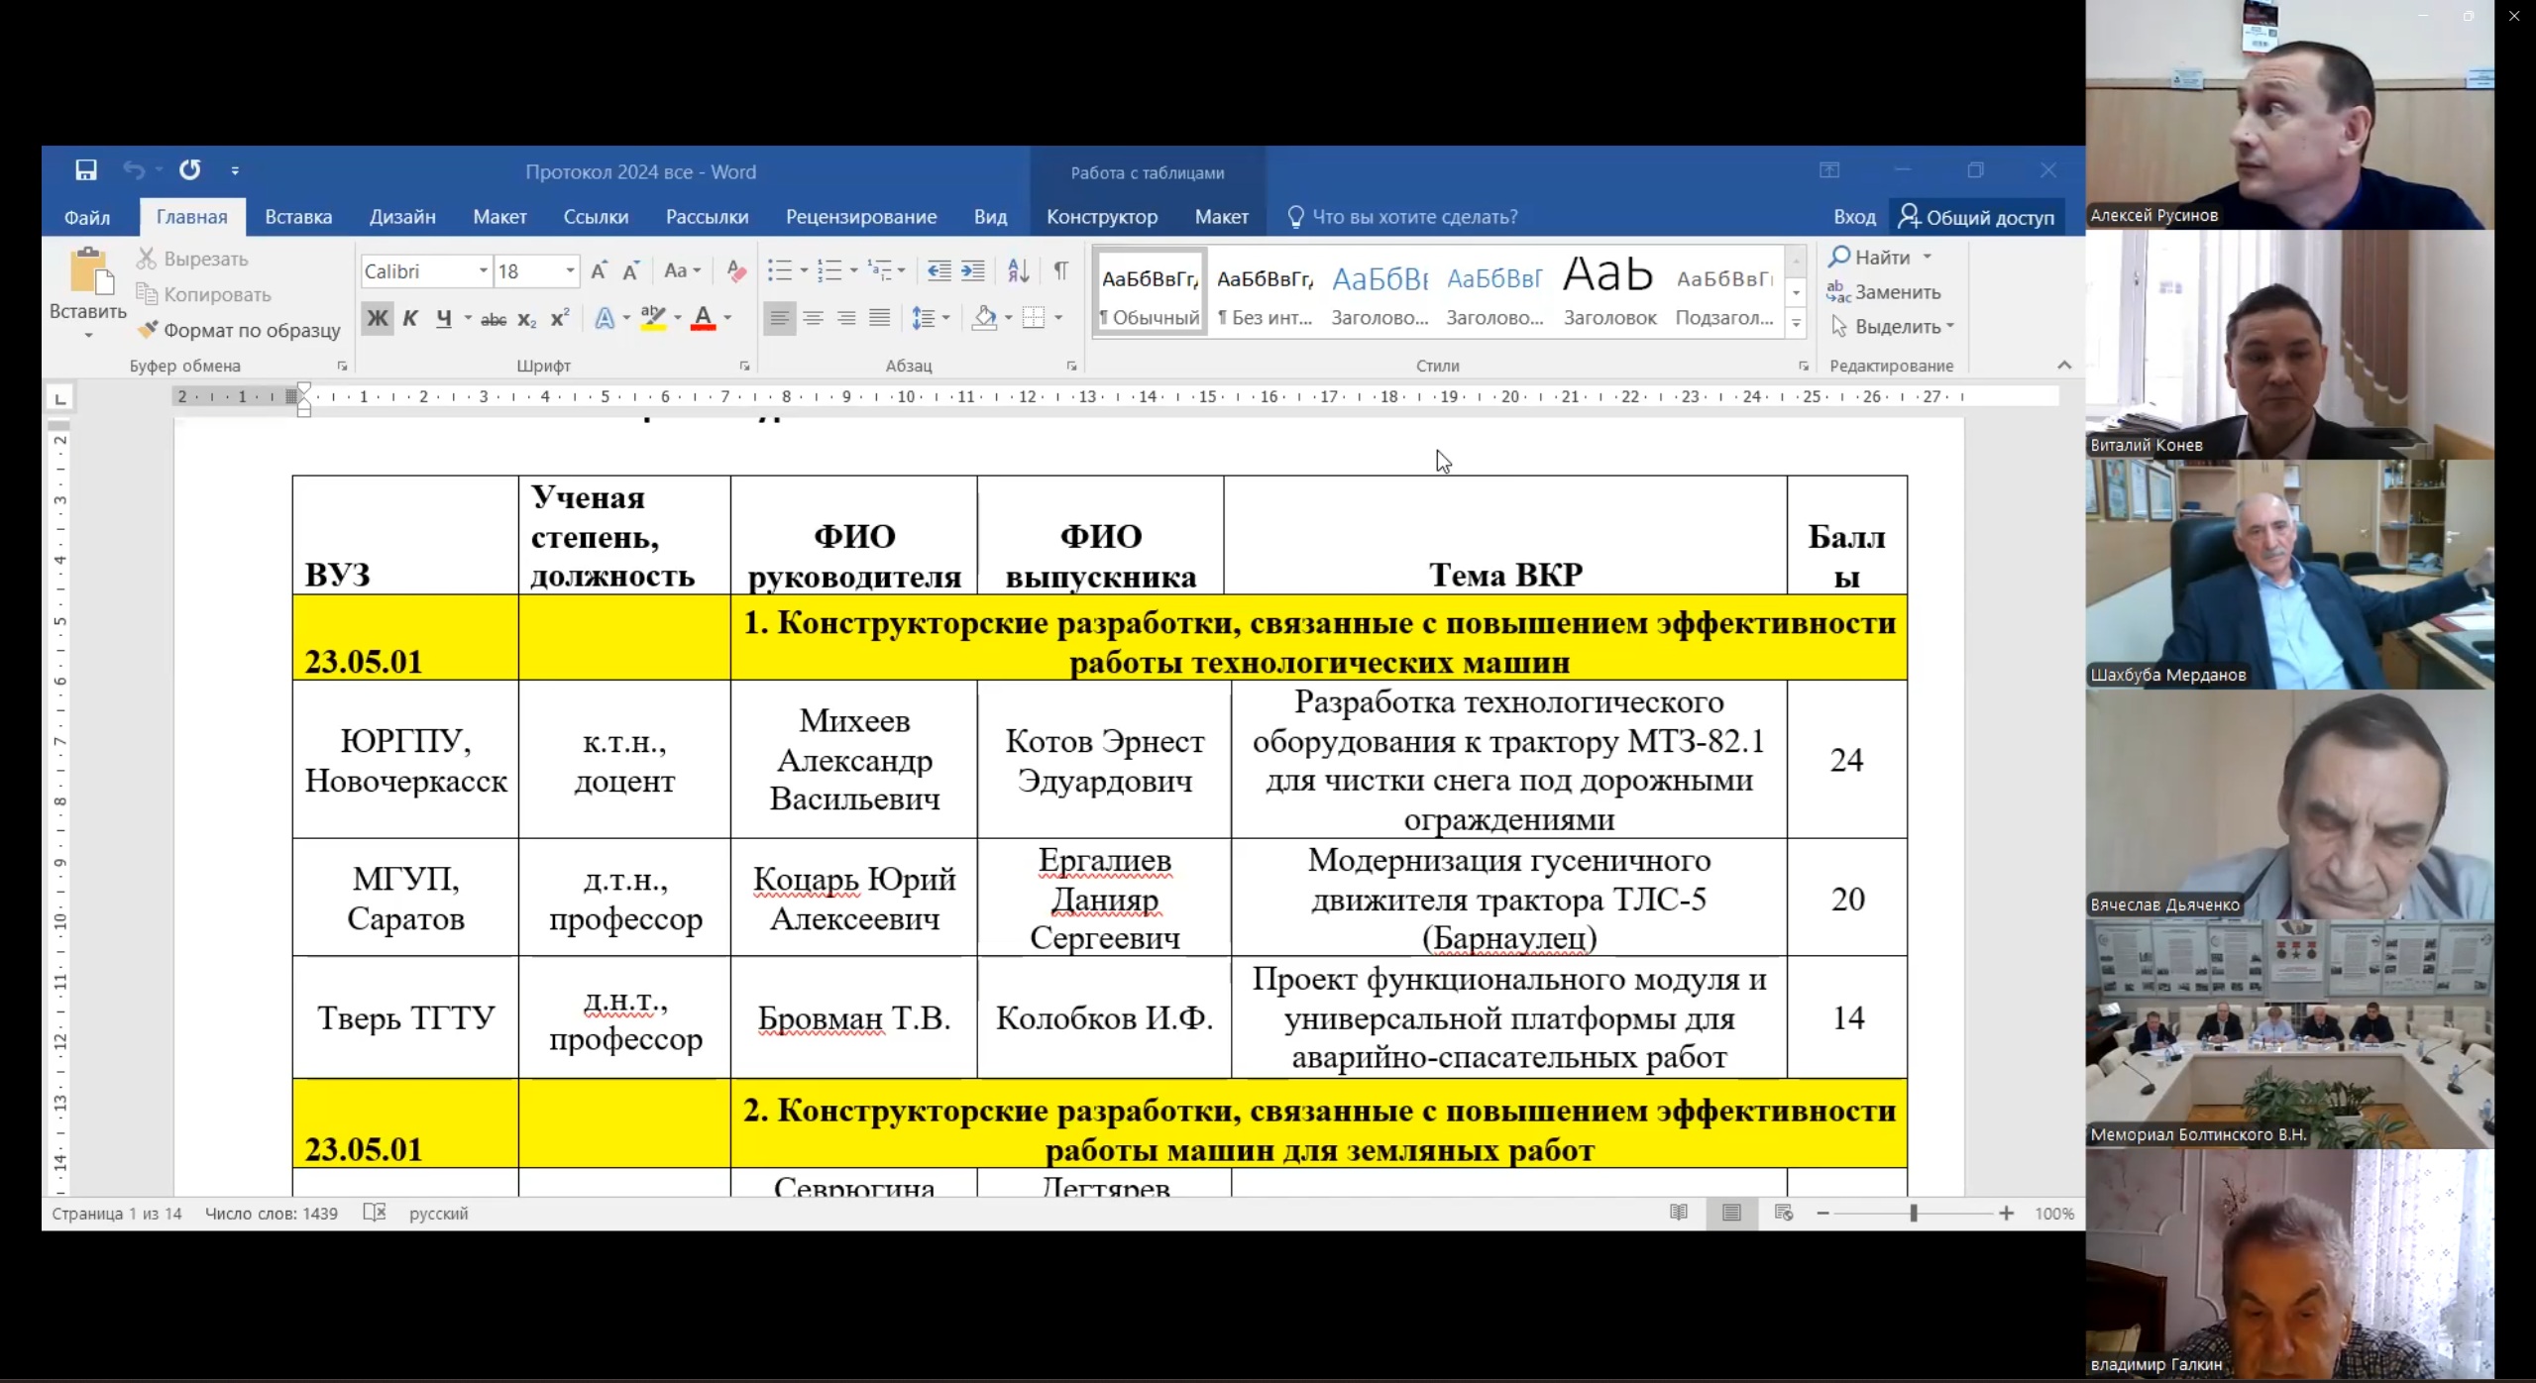The width and height of the screenshot is (2536, 1383).
Task: Toggle Align Left paragraph button
Action: 779,318
